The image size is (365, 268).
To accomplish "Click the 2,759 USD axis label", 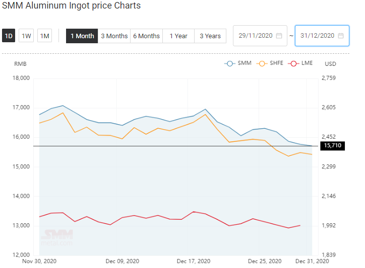I will (329, 78).
